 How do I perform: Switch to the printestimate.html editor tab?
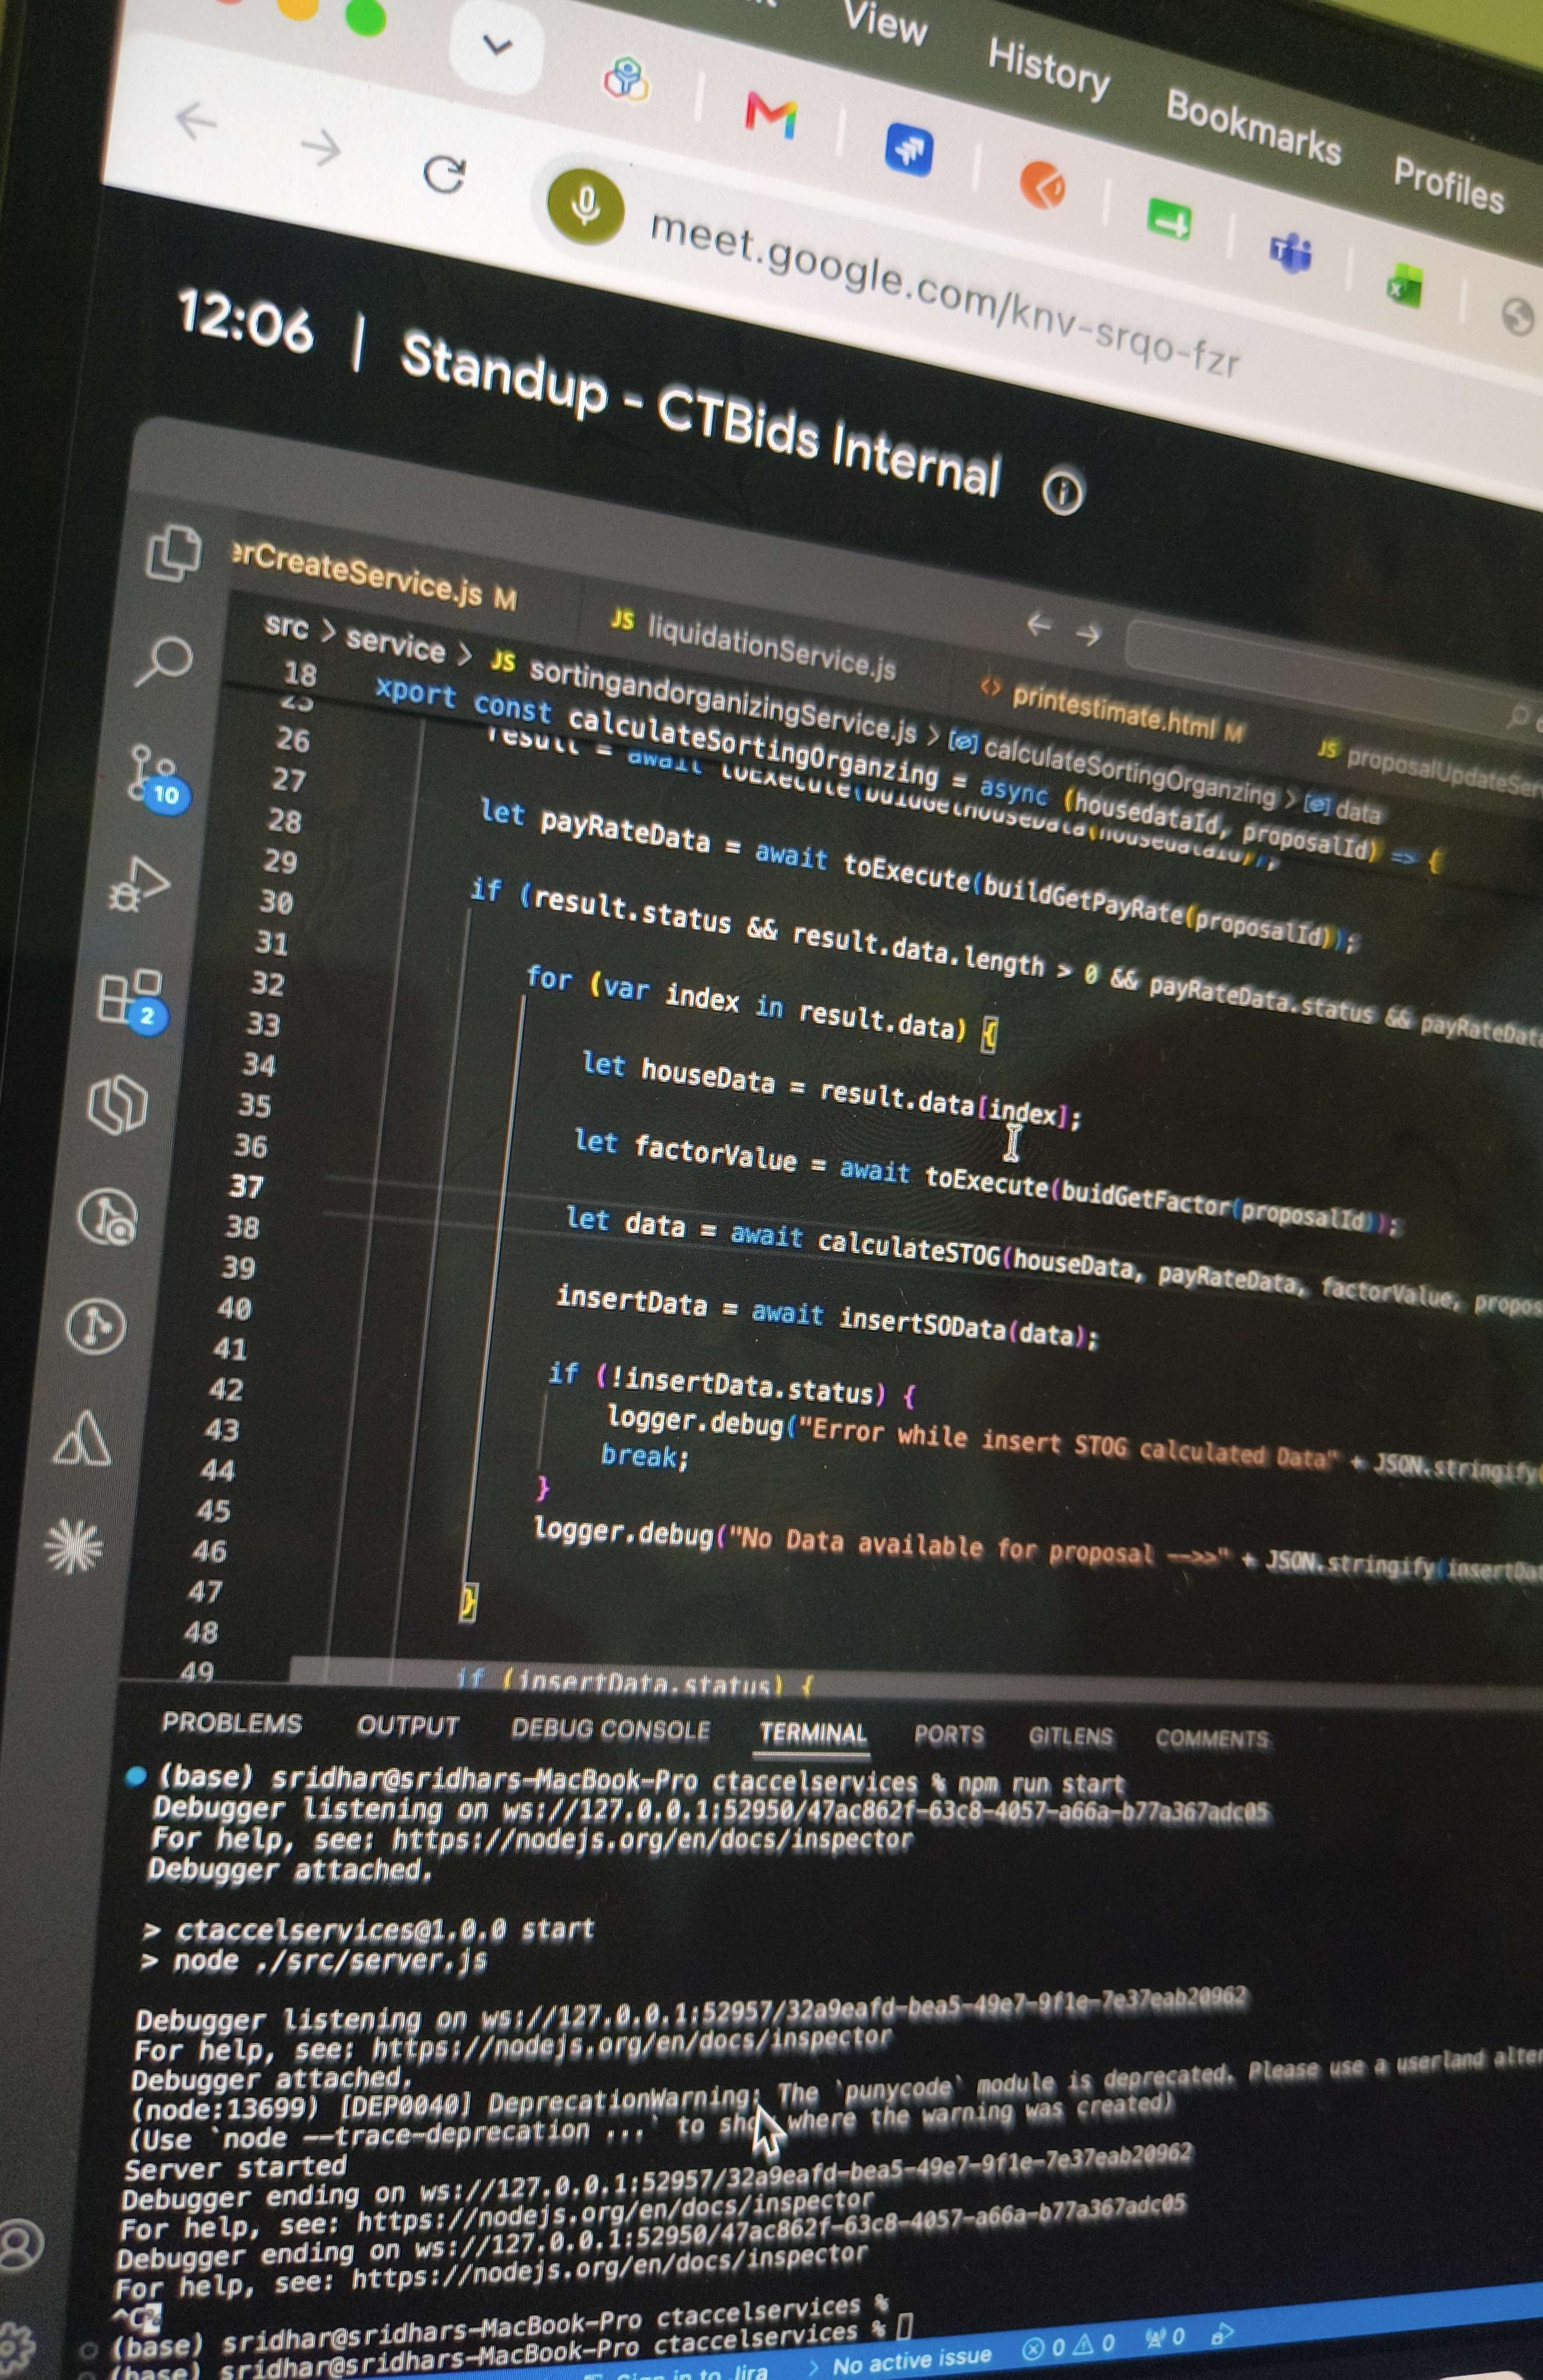point(1112,710)
